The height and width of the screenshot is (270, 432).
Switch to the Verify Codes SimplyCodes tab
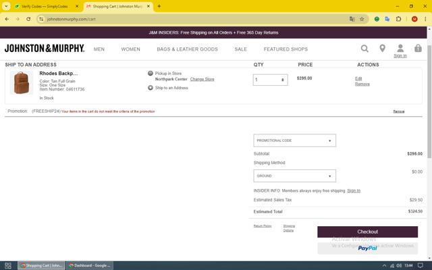pos(44,6)
